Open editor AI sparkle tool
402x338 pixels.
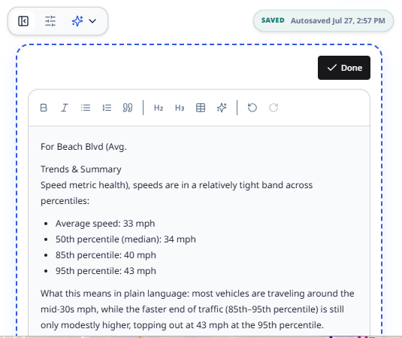222,108
